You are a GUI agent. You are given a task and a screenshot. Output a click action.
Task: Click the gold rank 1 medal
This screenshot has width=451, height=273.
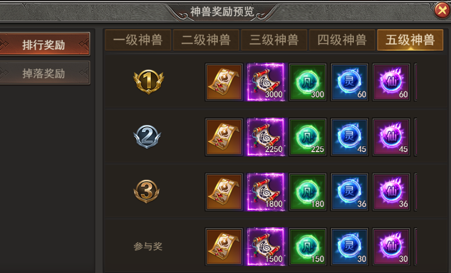[149, 82]
